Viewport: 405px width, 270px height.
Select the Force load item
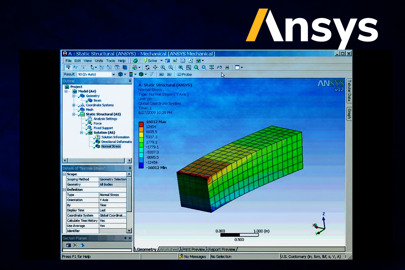click(x=97, y=123)
